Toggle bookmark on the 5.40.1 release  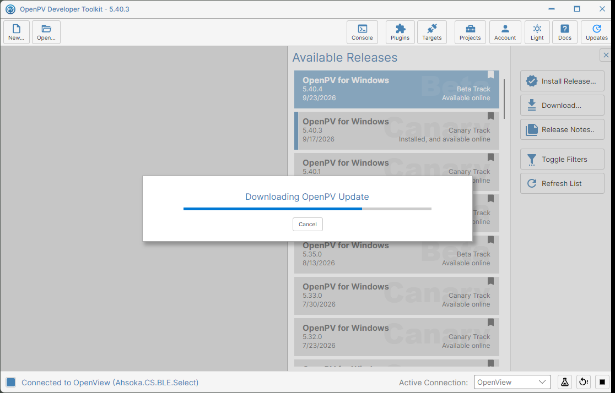click(x=490, y=157)
